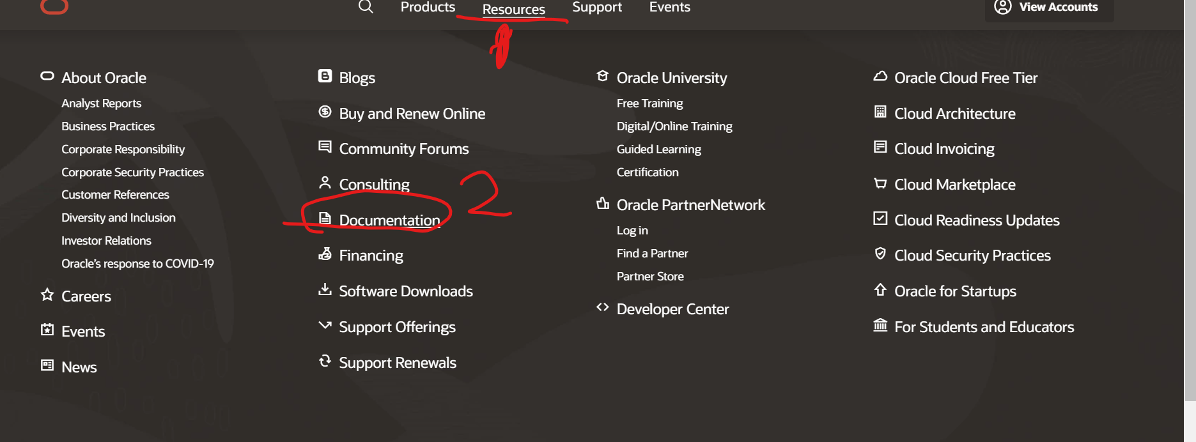Click the Blogs icon
The image size is (1196, 442).
325,76
